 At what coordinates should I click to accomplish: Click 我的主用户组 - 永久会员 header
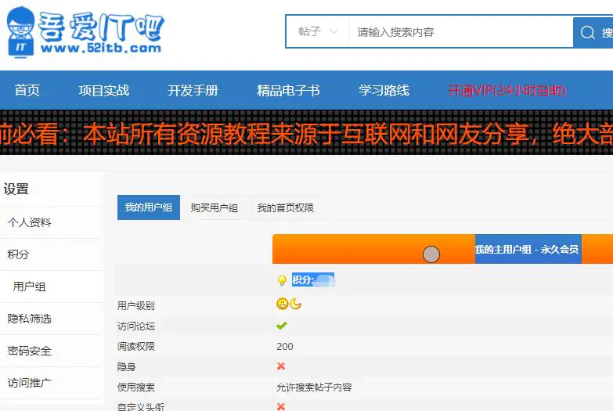coord(528,249)
